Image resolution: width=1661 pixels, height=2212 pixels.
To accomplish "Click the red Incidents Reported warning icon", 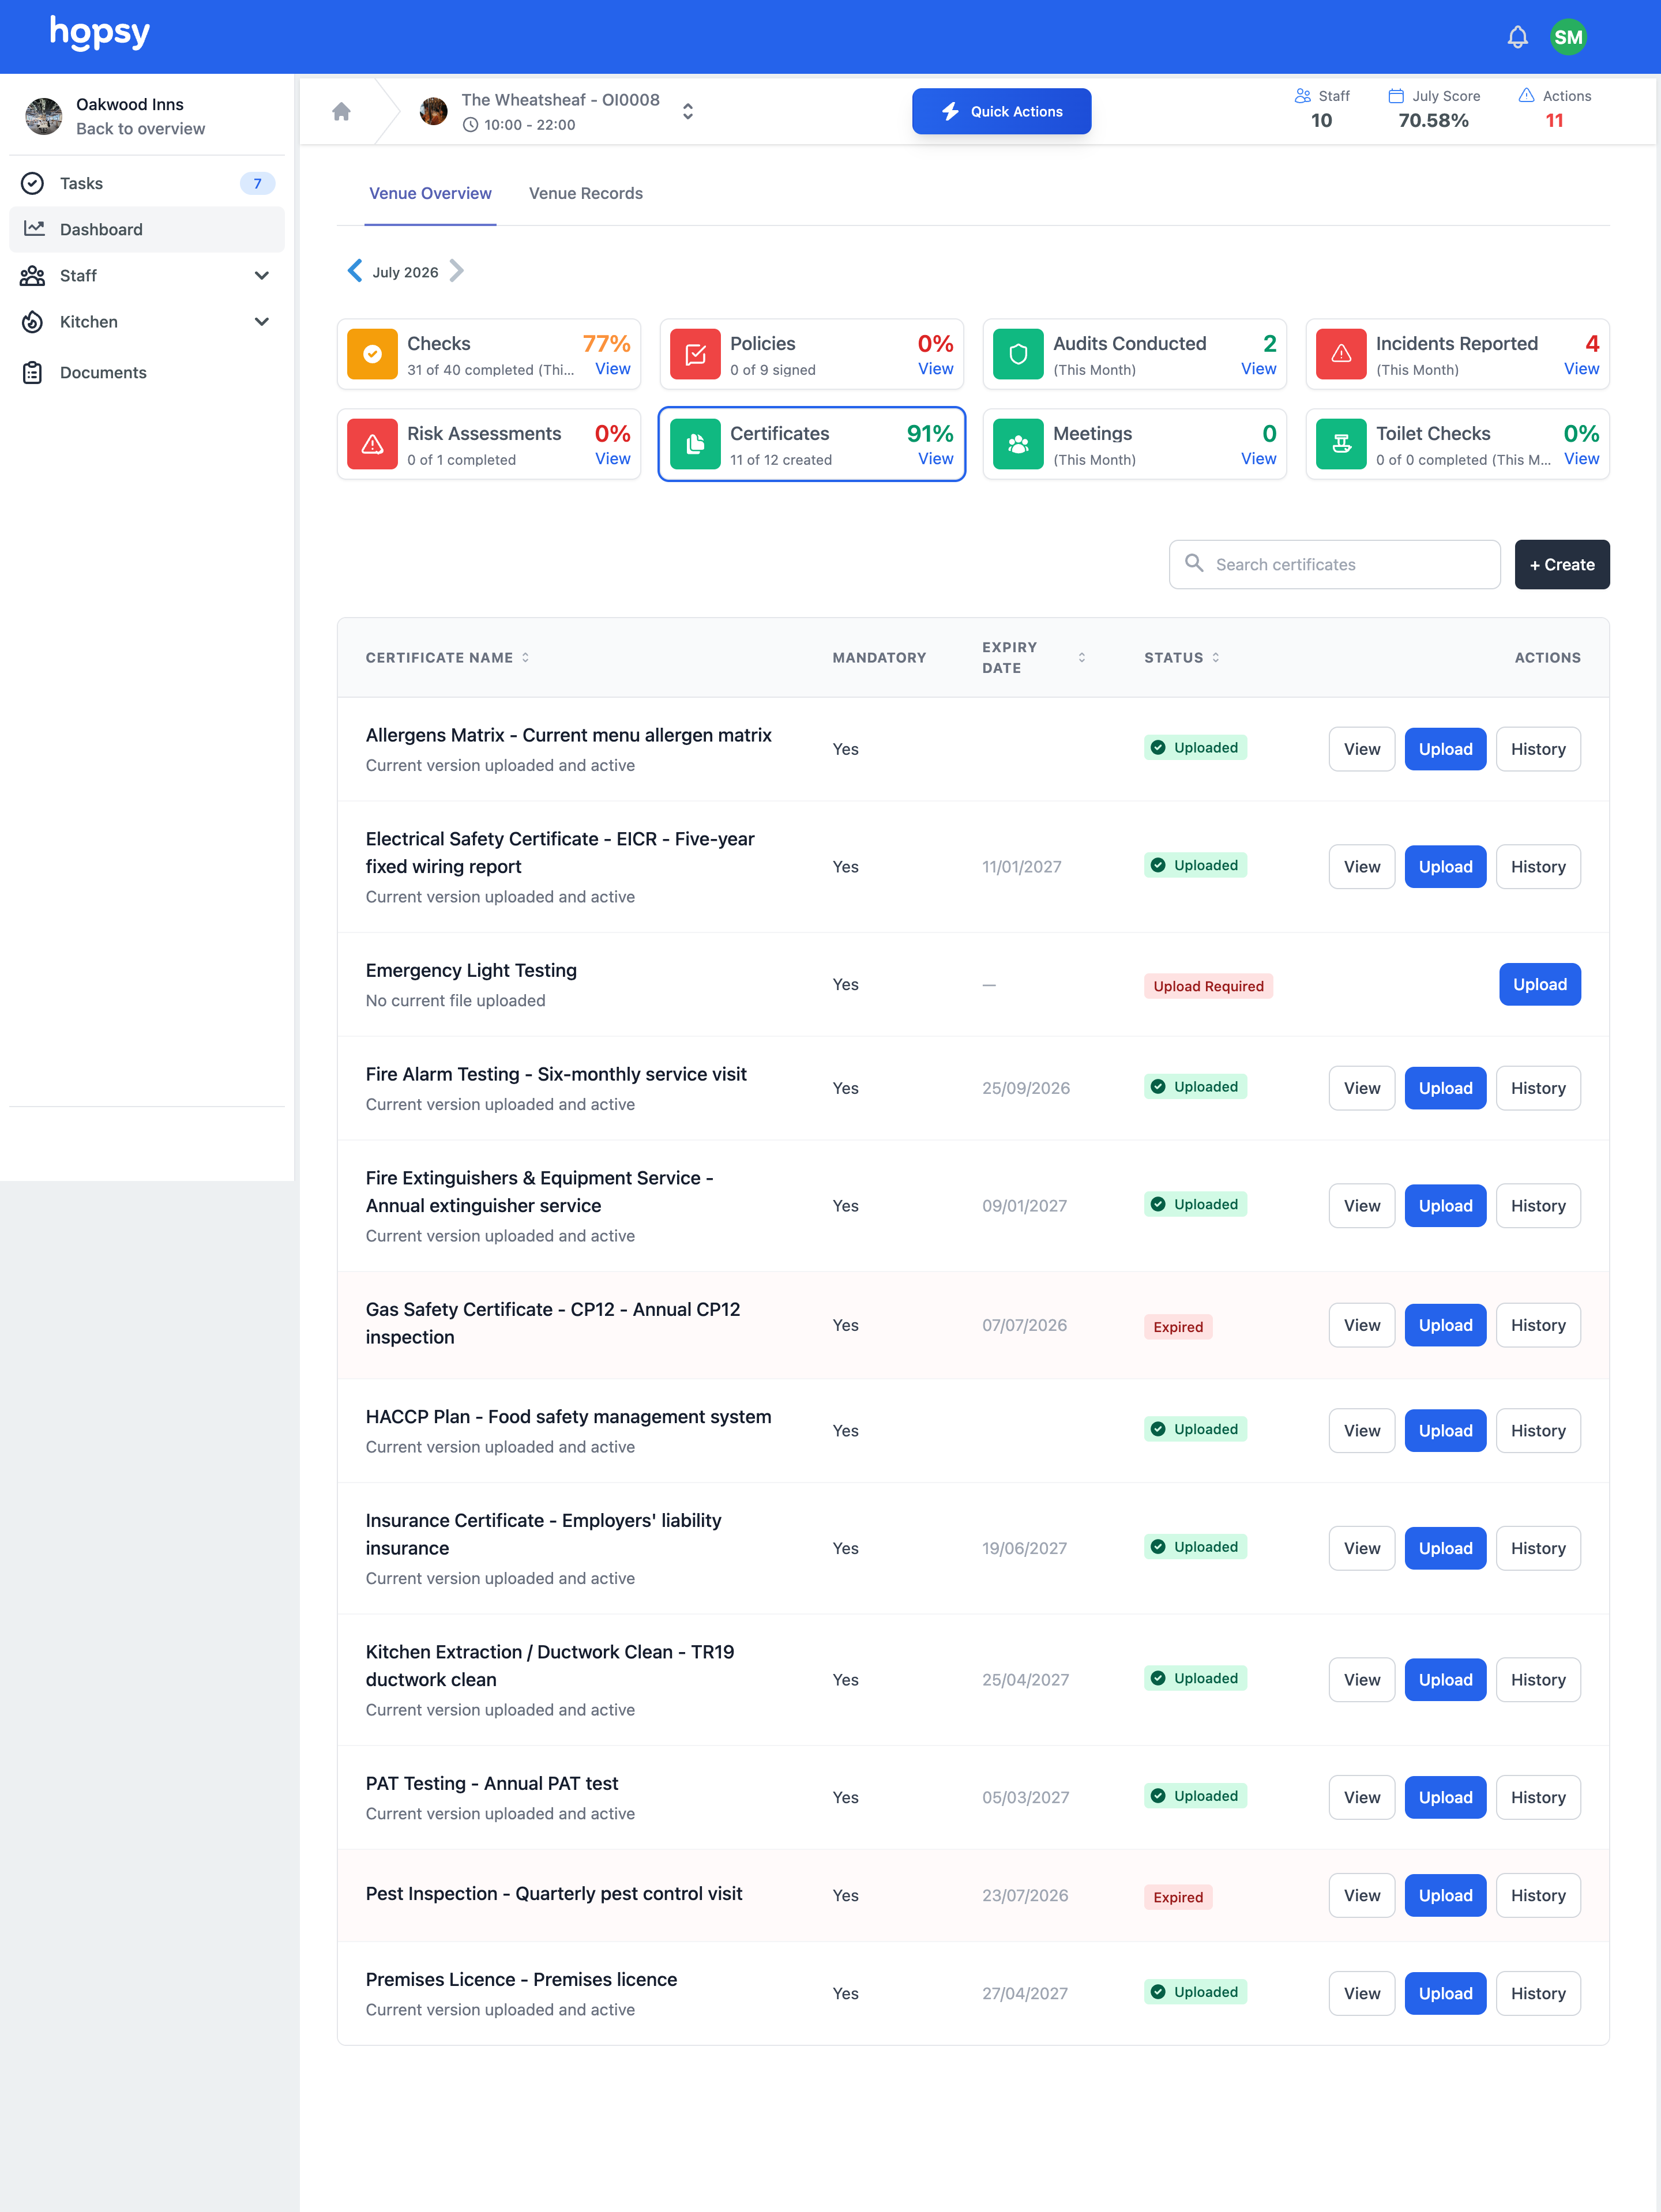I will pyautogui.click(x=1341, y=354).
